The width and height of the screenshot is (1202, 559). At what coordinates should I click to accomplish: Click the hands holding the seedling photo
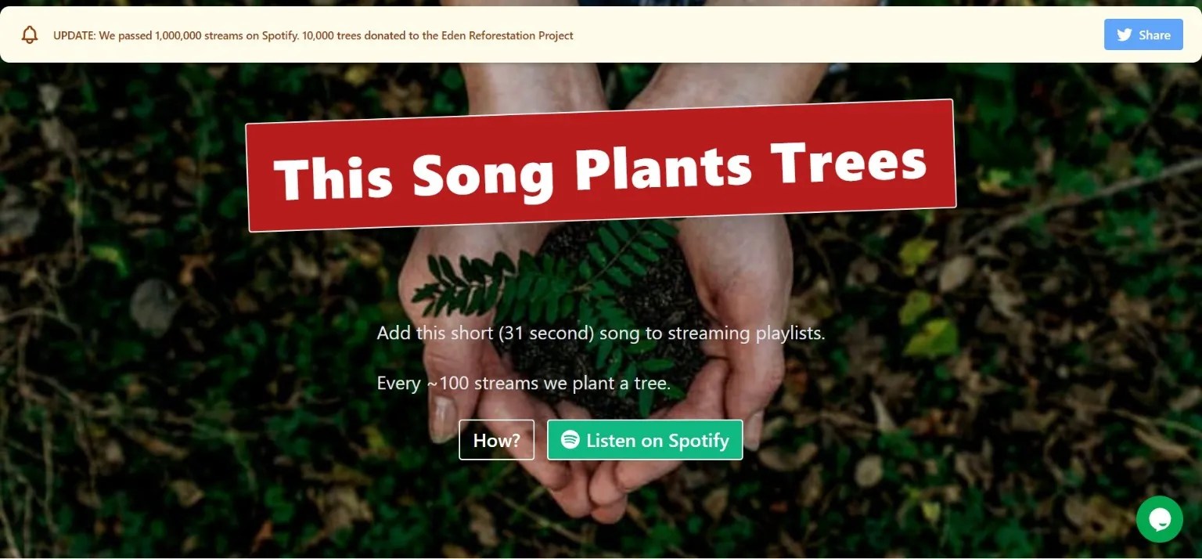[x=601, y=298]
